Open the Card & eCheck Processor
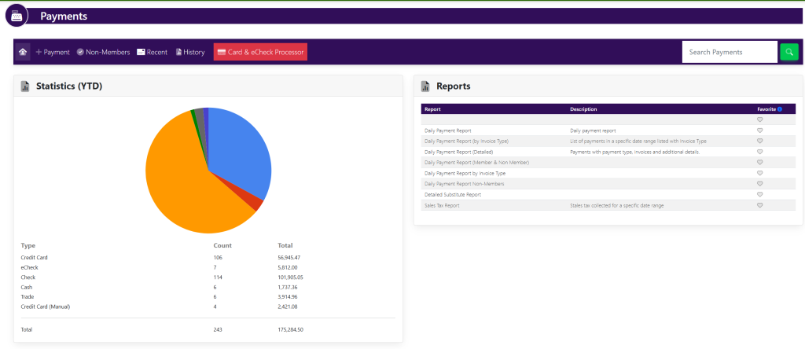Image resolution: width=805 pixels, height=349 pixels. (260, 52)
